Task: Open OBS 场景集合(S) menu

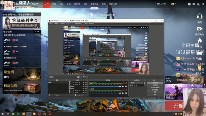Action: [78, 24]
